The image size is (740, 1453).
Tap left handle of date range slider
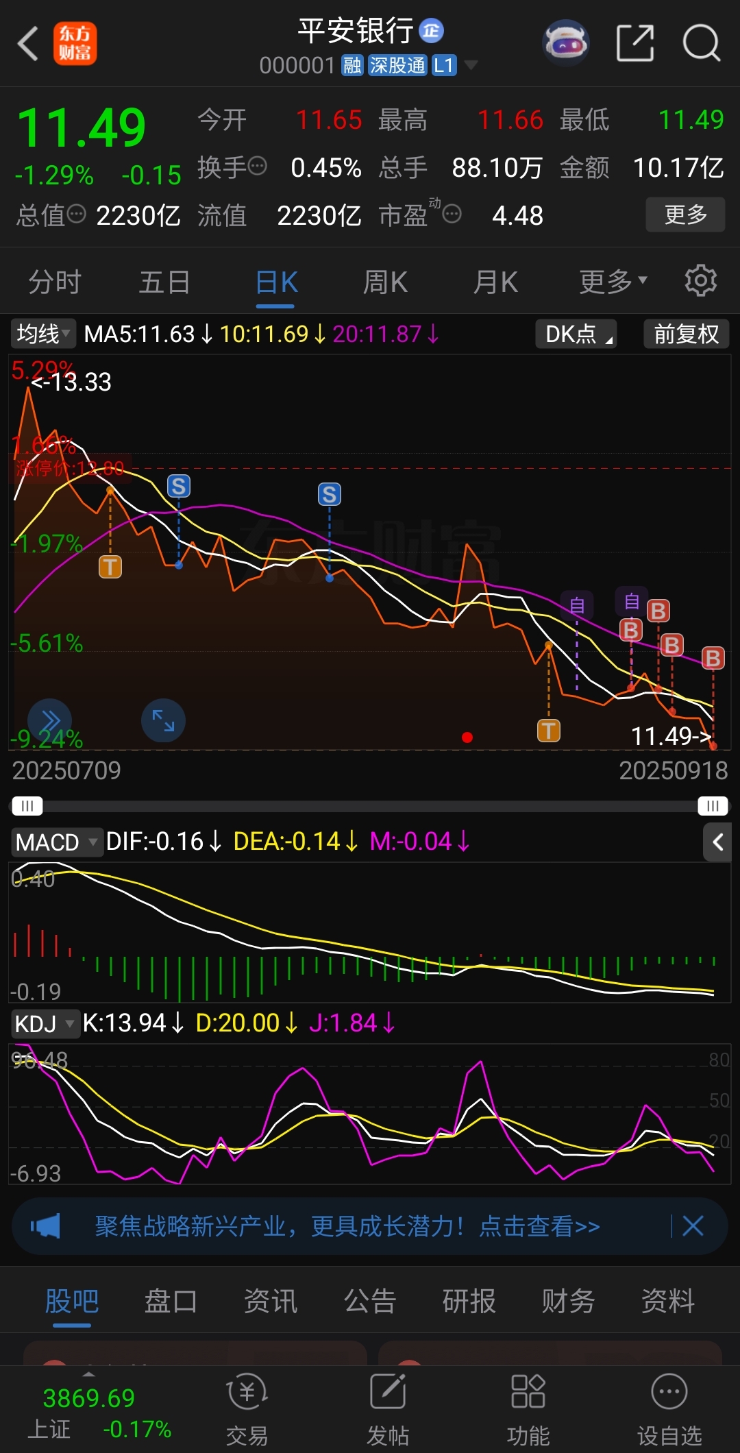pyautogui.click(x=27, y=805)
